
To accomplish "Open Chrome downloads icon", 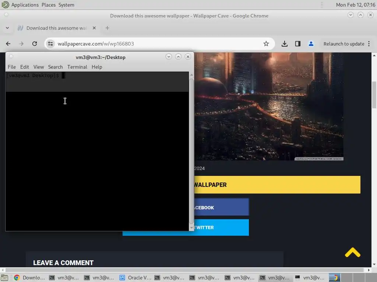I will tap(285, 44).
